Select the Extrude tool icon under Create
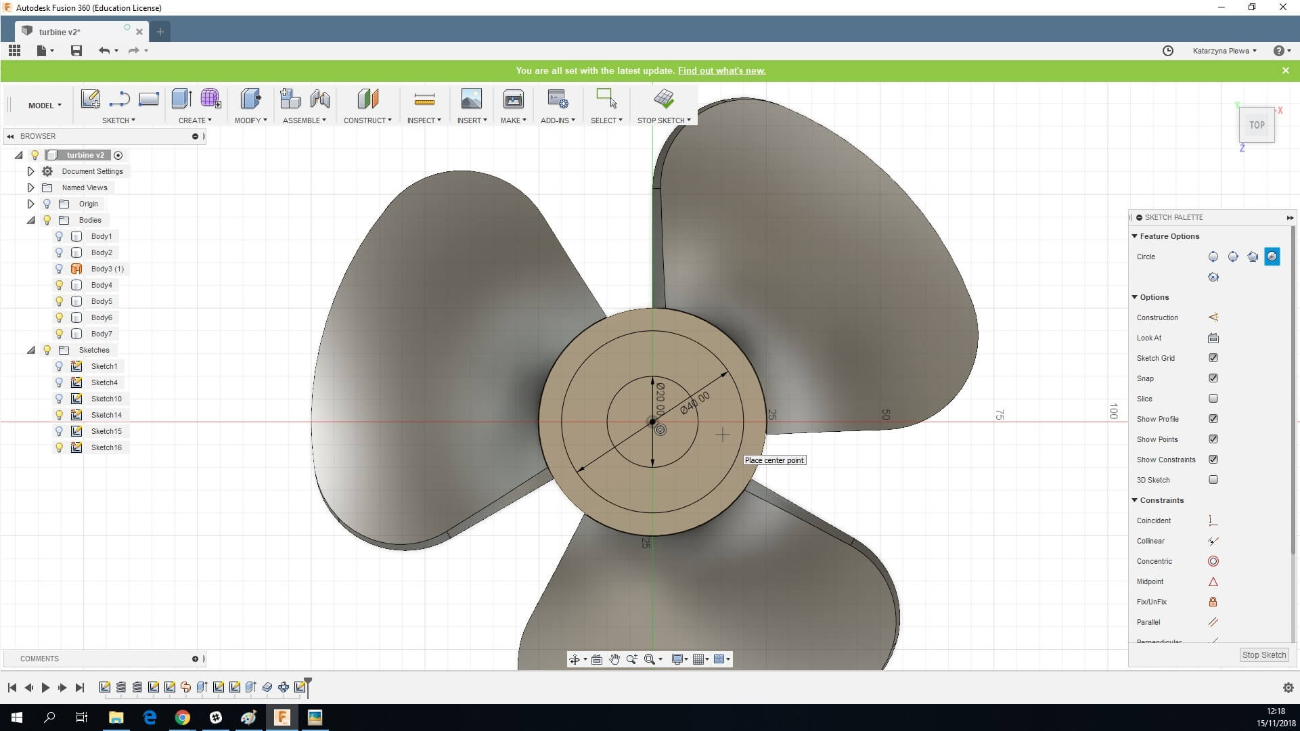The image size is (1300, 731). 181,99
